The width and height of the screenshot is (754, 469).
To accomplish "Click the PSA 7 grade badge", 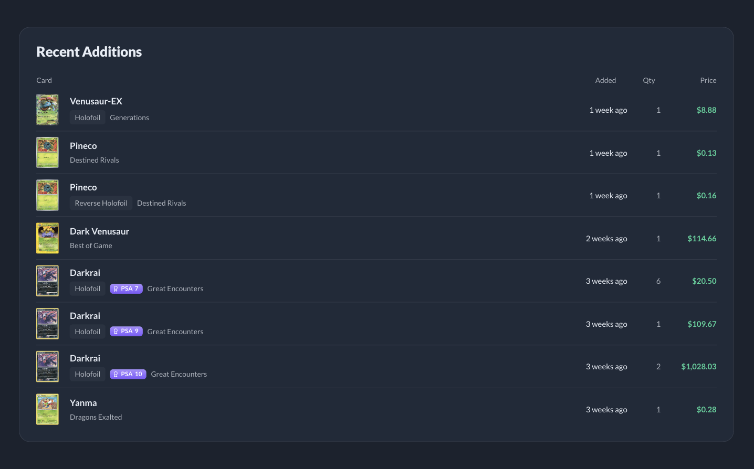I will click(x=126, y=289).
